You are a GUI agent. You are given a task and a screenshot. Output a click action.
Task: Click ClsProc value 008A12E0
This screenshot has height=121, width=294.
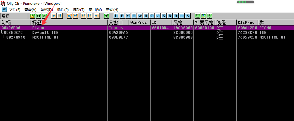[x=247, y=28]
